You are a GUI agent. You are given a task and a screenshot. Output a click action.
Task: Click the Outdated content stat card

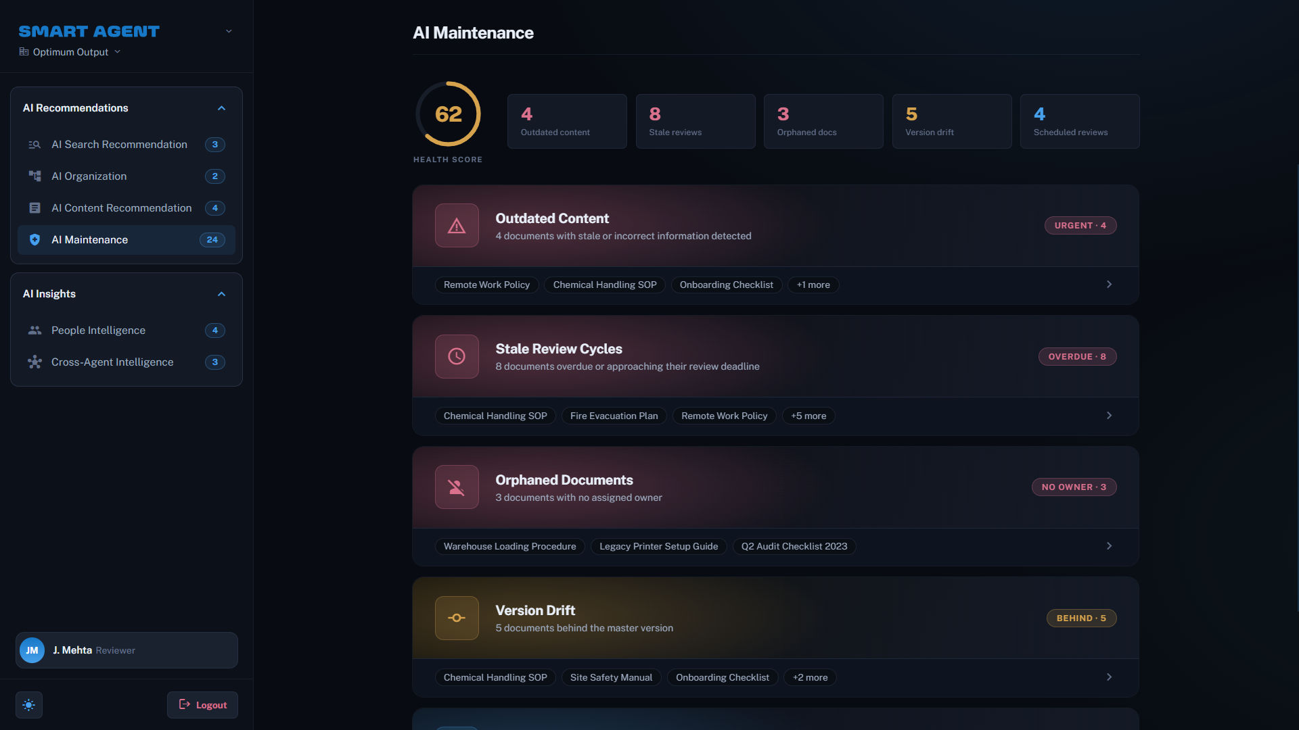567,122
